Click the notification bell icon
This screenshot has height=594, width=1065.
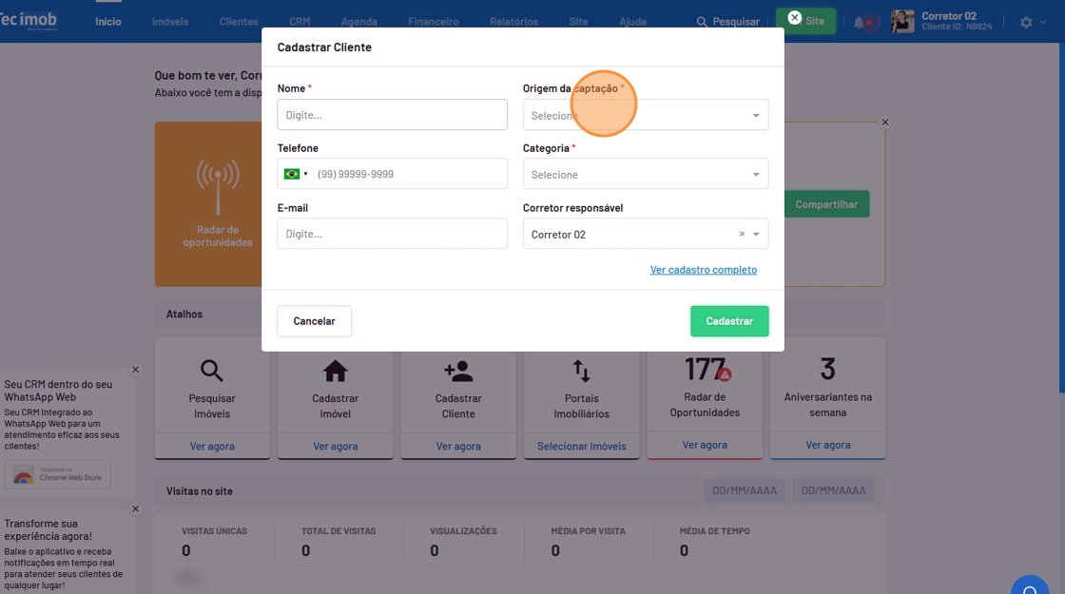pos(859,22)
